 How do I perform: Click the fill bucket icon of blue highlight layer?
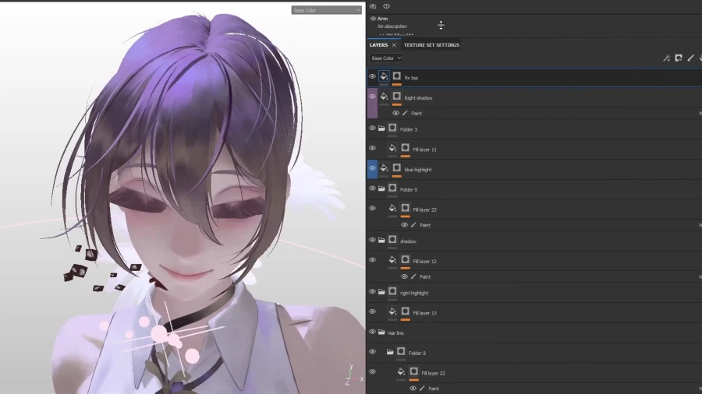(384, 168)
